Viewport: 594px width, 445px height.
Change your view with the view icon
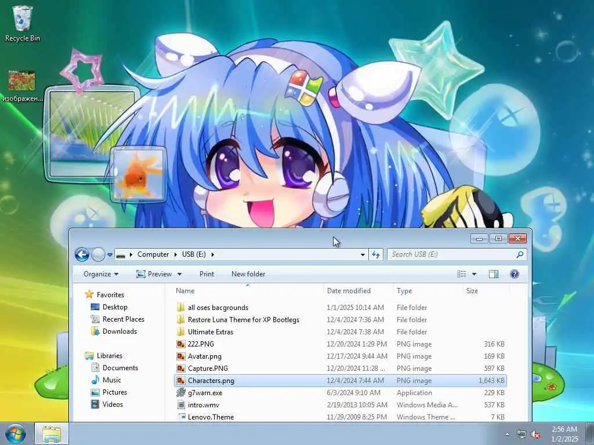point(461,274)
